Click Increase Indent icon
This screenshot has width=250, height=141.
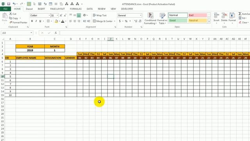pyautogui.click(x=89, y=21)
